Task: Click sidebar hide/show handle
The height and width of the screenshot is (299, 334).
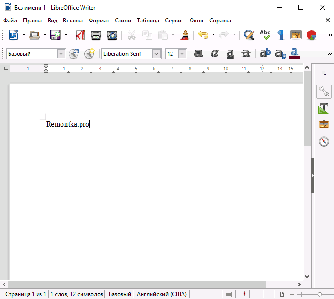Action: (313, 176)
